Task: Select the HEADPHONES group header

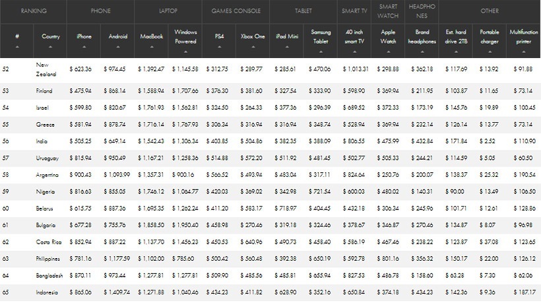Action: coord(422,11)
